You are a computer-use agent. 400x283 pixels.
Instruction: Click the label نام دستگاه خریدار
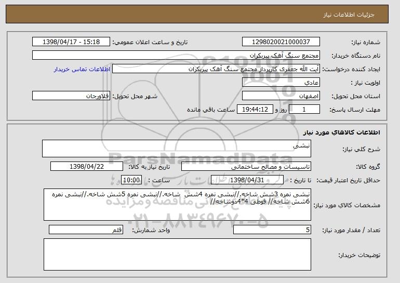pos(356,56)
